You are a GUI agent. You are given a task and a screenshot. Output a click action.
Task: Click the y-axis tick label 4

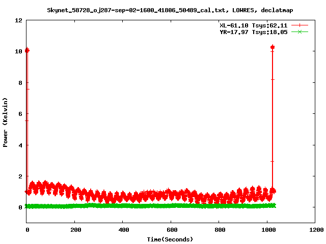coord(20,145)
